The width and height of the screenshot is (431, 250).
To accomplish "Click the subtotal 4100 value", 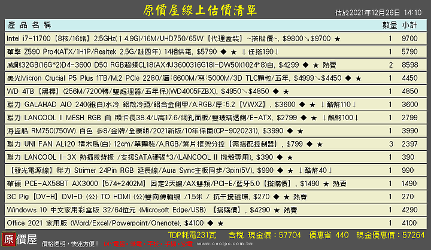I will tap(409, 223).
